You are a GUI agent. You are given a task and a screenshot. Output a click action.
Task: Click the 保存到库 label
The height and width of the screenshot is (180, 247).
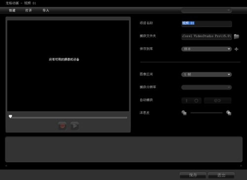146,49
